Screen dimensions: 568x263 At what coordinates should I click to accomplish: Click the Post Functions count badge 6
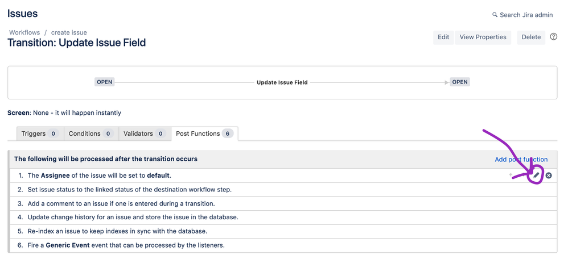click(228, 133)
